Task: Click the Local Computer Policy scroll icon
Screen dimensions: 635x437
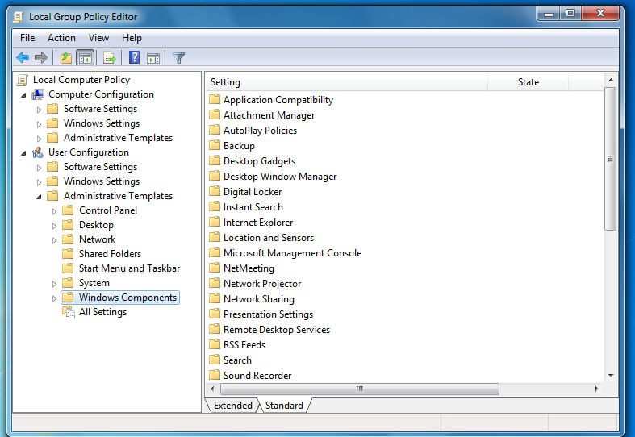Action: pos(23,80)
